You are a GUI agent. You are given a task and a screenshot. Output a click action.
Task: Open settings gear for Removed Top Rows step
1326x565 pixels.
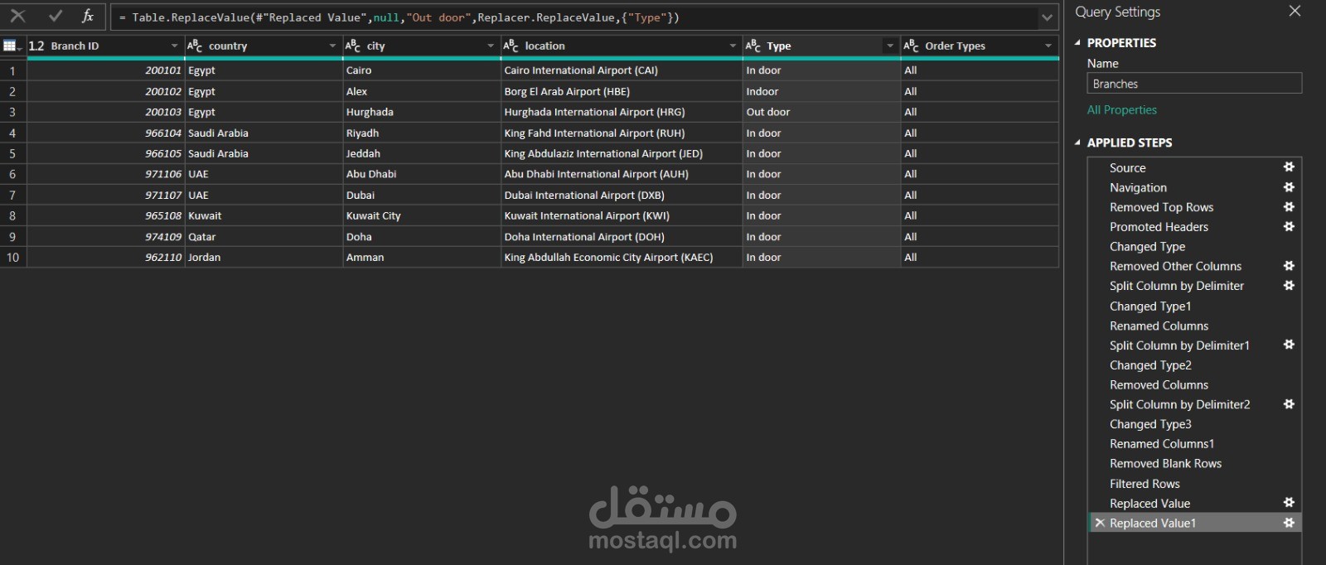coord(1289,207)
